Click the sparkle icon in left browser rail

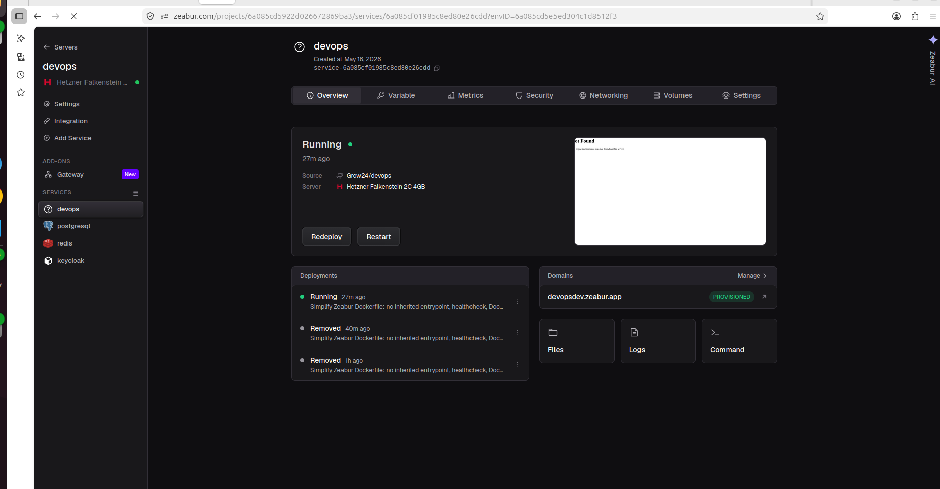21,38
